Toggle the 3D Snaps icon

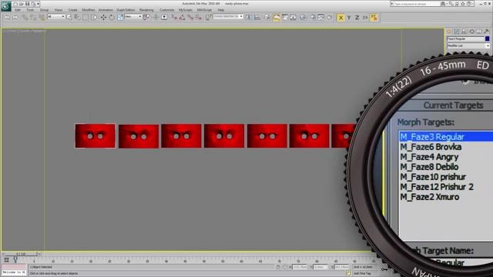point(174,18)
